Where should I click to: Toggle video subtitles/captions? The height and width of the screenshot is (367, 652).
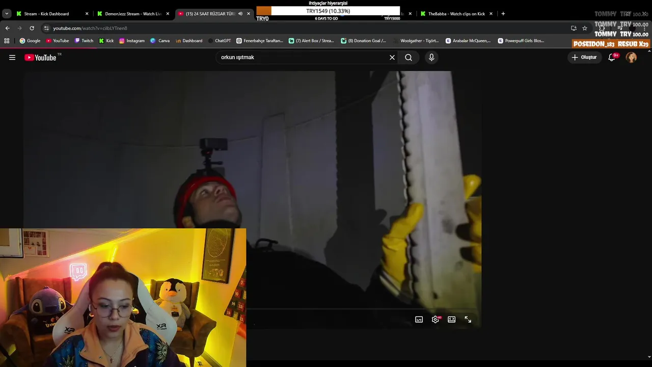click(x=419, y=320)
